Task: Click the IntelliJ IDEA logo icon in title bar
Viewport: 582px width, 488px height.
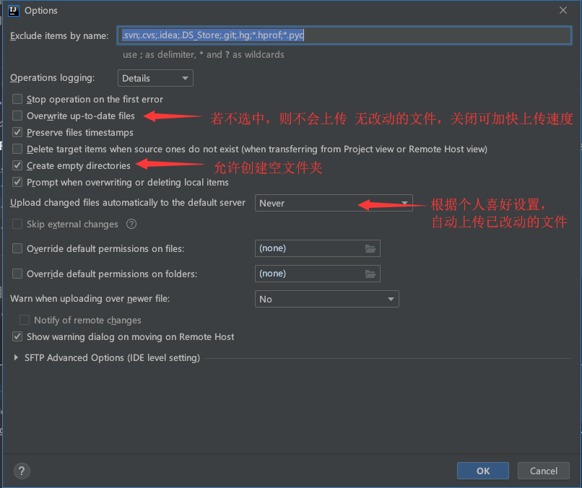Action: [x=14, y=10]
